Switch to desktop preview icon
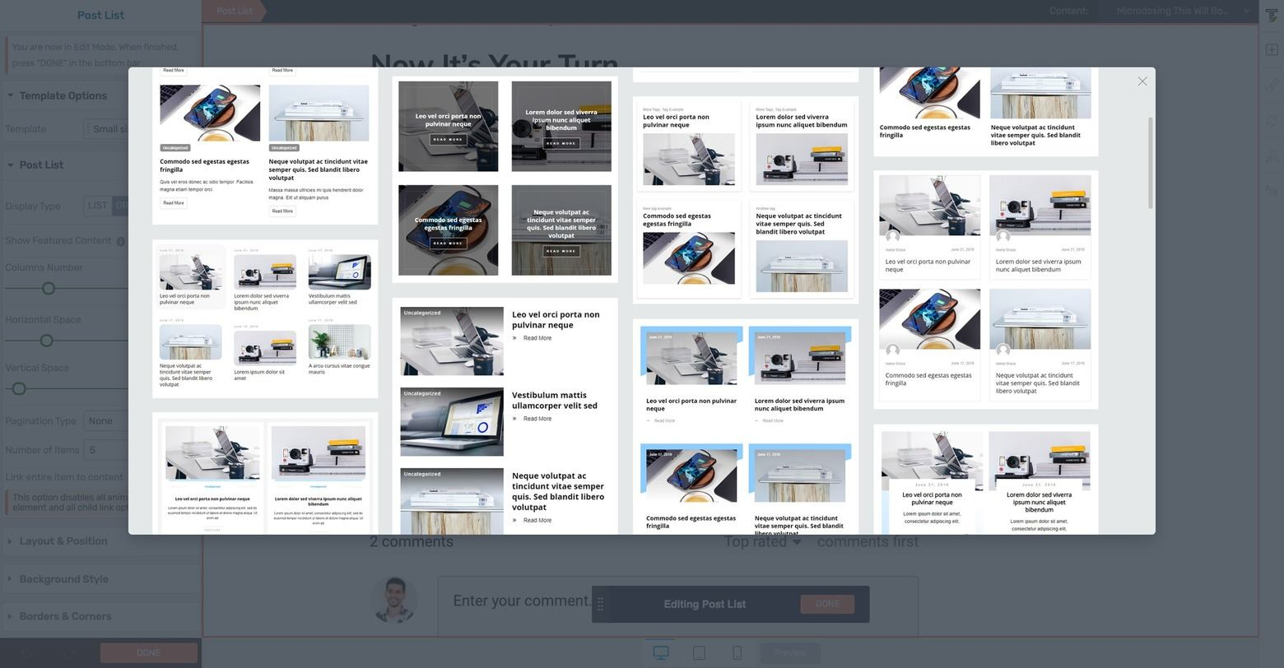 point(660,653)
